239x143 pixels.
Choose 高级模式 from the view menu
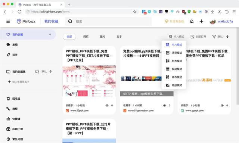tap(174, 85)
